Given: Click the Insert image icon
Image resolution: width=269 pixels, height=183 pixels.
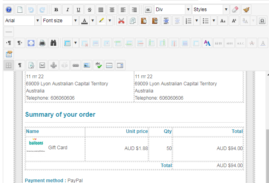Looking at the screenshot, I should 86,65.
